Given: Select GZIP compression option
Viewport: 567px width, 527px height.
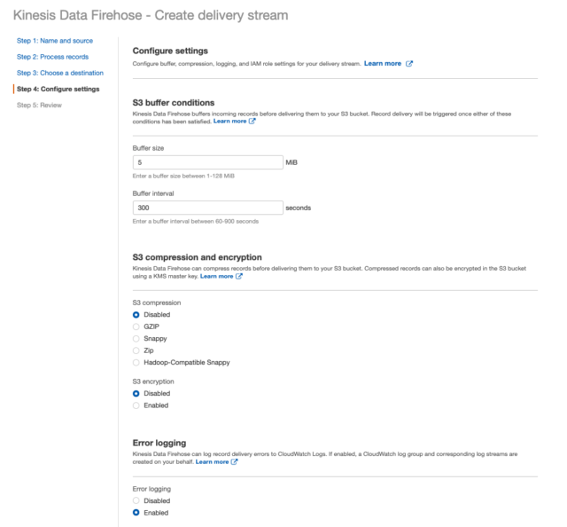Looking at the screenshot, I should pyautogui.click(x=136, y=326).
